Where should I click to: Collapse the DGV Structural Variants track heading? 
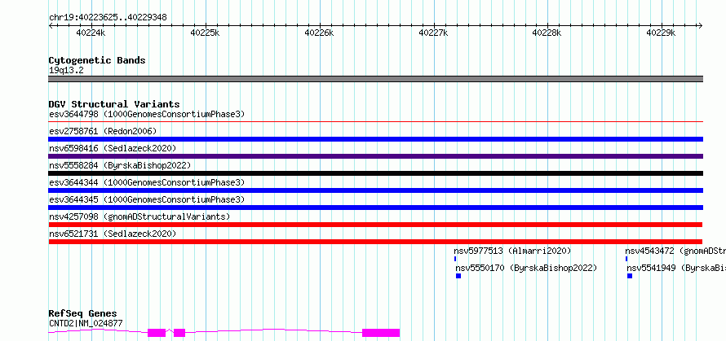(113, 104)
